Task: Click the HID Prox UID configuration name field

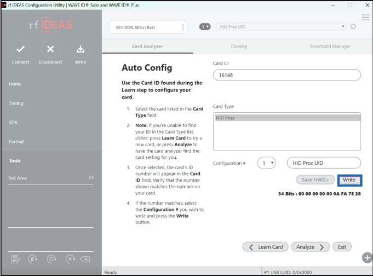Action: click(324, 163)
